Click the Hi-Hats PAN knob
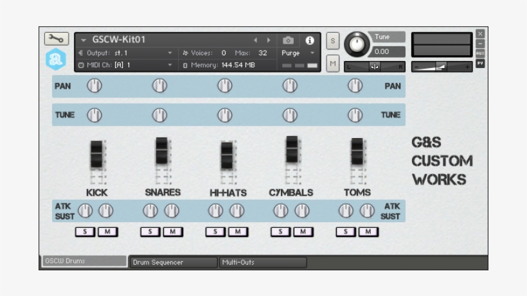This screenshot has height=296, width=527. pos(225,86)
